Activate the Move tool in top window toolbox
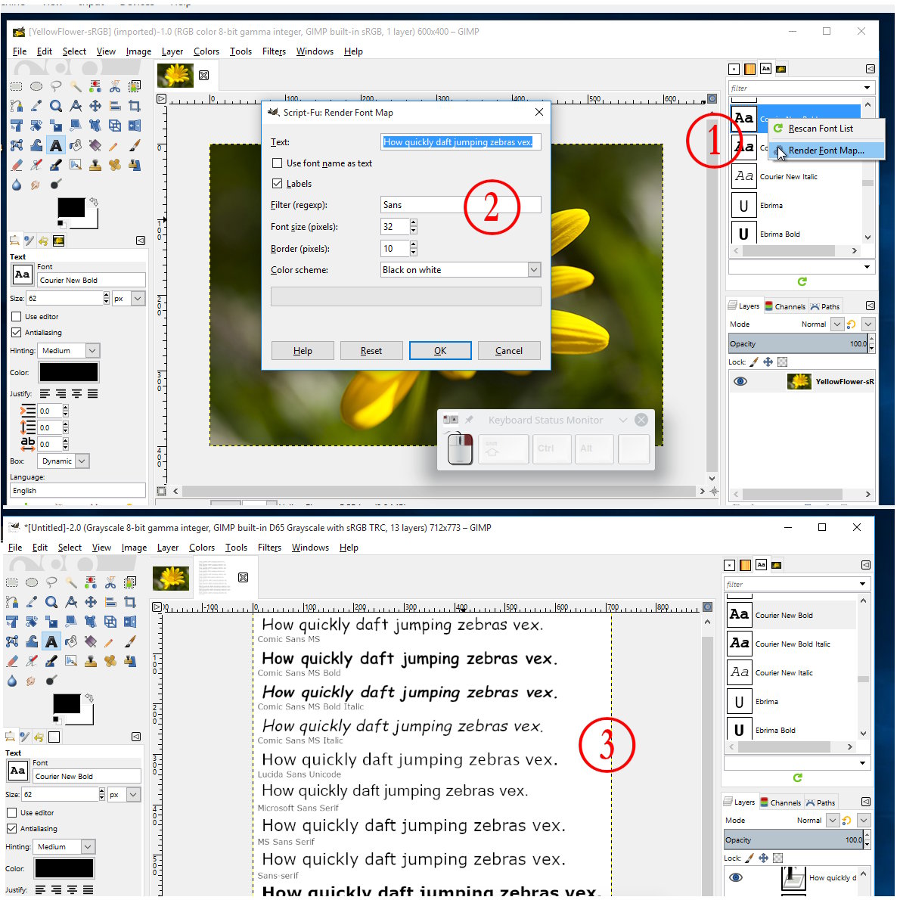Viewport: 900px width, 900px height. (x=95, y=106)
